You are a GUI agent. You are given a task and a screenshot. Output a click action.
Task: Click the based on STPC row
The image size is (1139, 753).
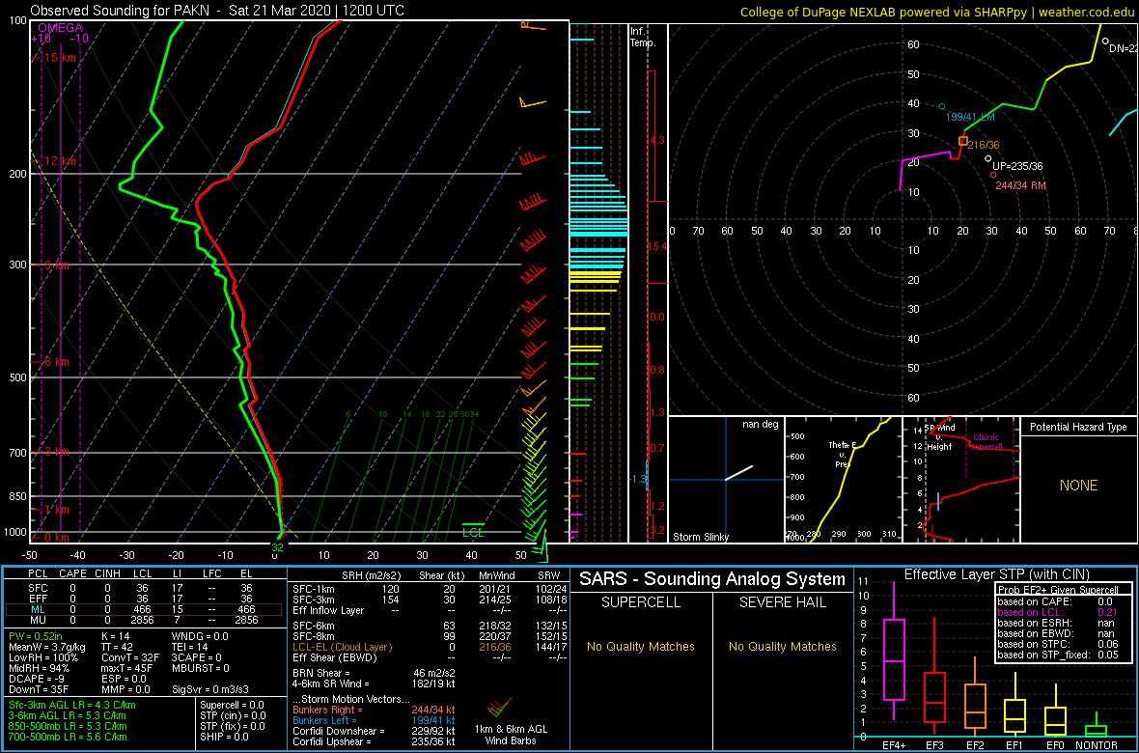point(1059,646)
